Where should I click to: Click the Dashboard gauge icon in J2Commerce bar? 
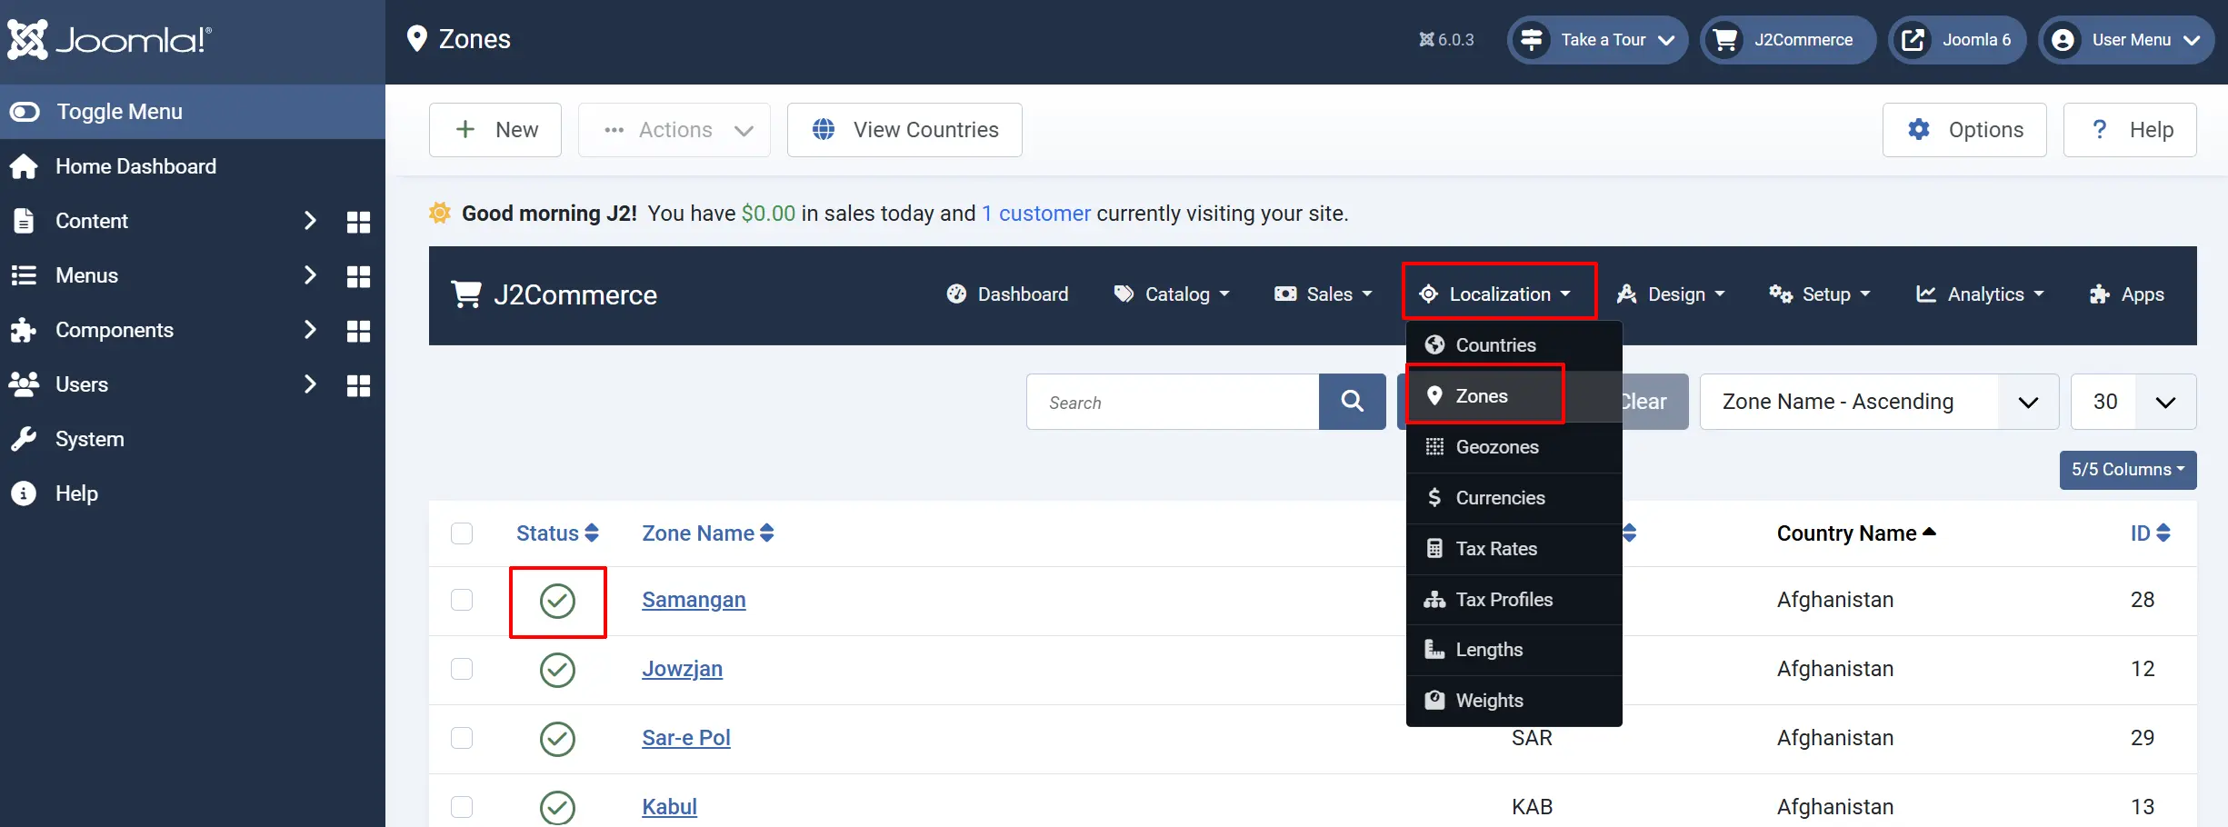[956, 294]
